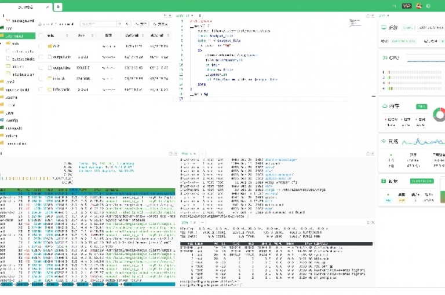Click the icon left of the VIP badge
445x295 pixels.
pos(395,6)
